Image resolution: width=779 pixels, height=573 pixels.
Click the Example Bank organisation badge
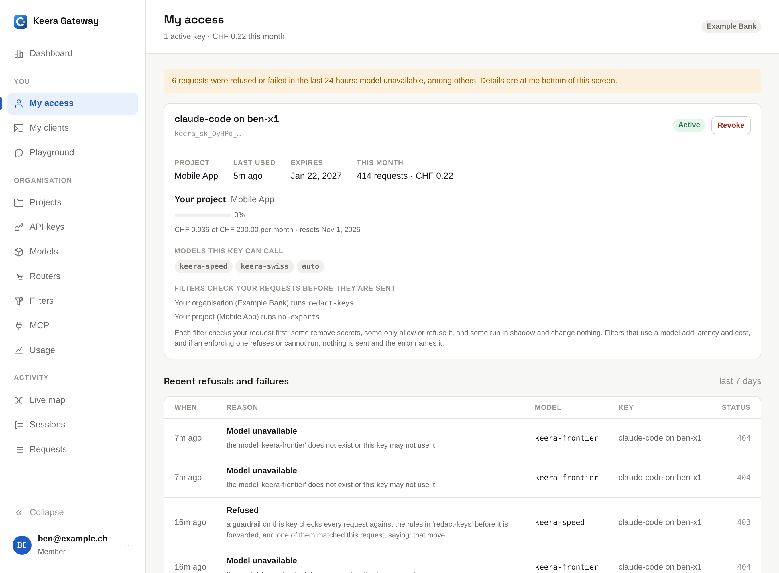pyautogui.click(x=731, y=26)
